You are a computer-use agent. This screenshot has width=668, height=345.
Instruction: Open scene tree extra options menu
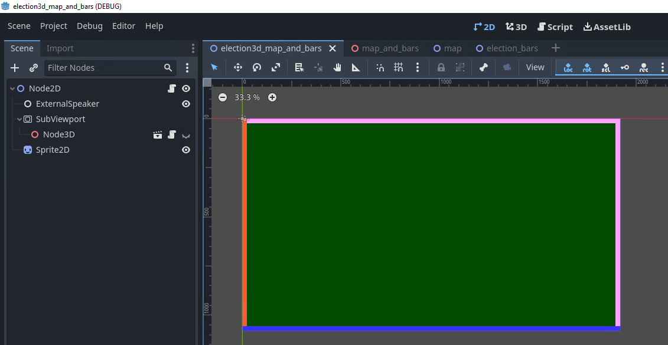(x=187, y=68)
